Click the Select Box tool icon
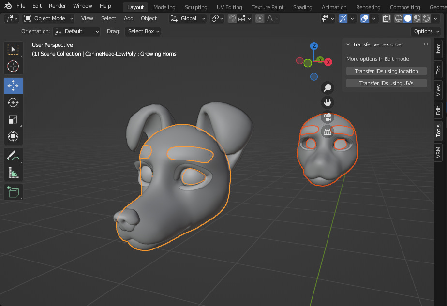 [x=14, y=49]
